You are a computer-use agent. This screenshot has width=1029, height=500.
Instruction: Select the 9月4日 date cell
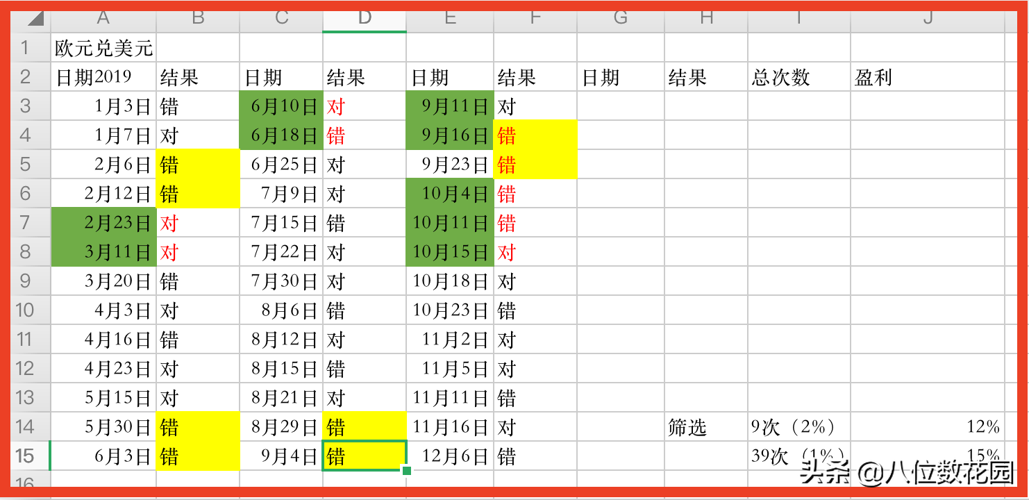point(281,456)
